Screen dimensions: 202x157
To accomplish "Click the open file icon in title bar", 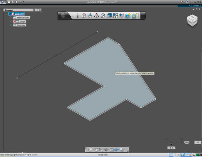I will pyautogui.click(x=13, y=2).
